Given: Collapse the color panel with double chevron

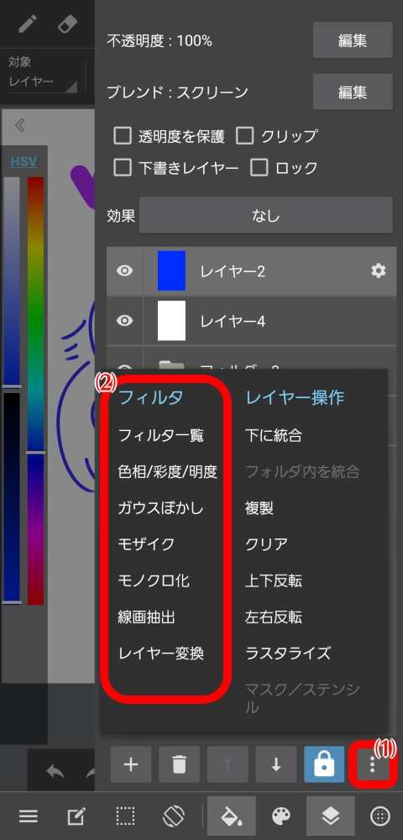Looking at the screenshot, I should (20, 125).
